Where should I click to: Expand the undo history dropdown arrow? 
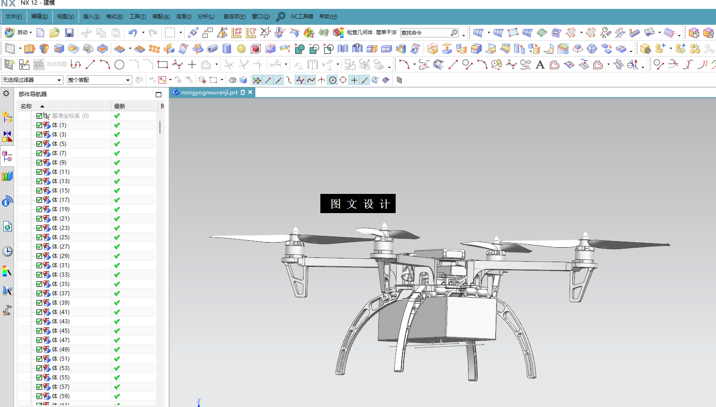click(143, 33)
